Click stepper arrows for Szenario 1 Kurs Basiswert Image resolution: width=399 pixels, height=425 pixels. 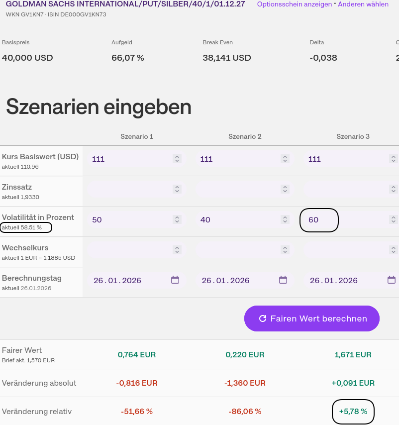click(x=177, y=159)
